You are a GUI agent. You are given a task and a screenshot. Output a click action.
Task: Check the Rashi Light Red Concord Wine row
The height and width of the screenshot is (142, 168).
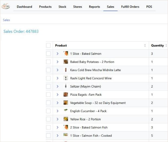tap(48, 78)
